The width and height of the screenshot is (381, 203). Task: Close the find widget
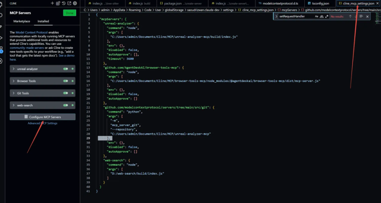pyautogui.click(x=368, y=17)
